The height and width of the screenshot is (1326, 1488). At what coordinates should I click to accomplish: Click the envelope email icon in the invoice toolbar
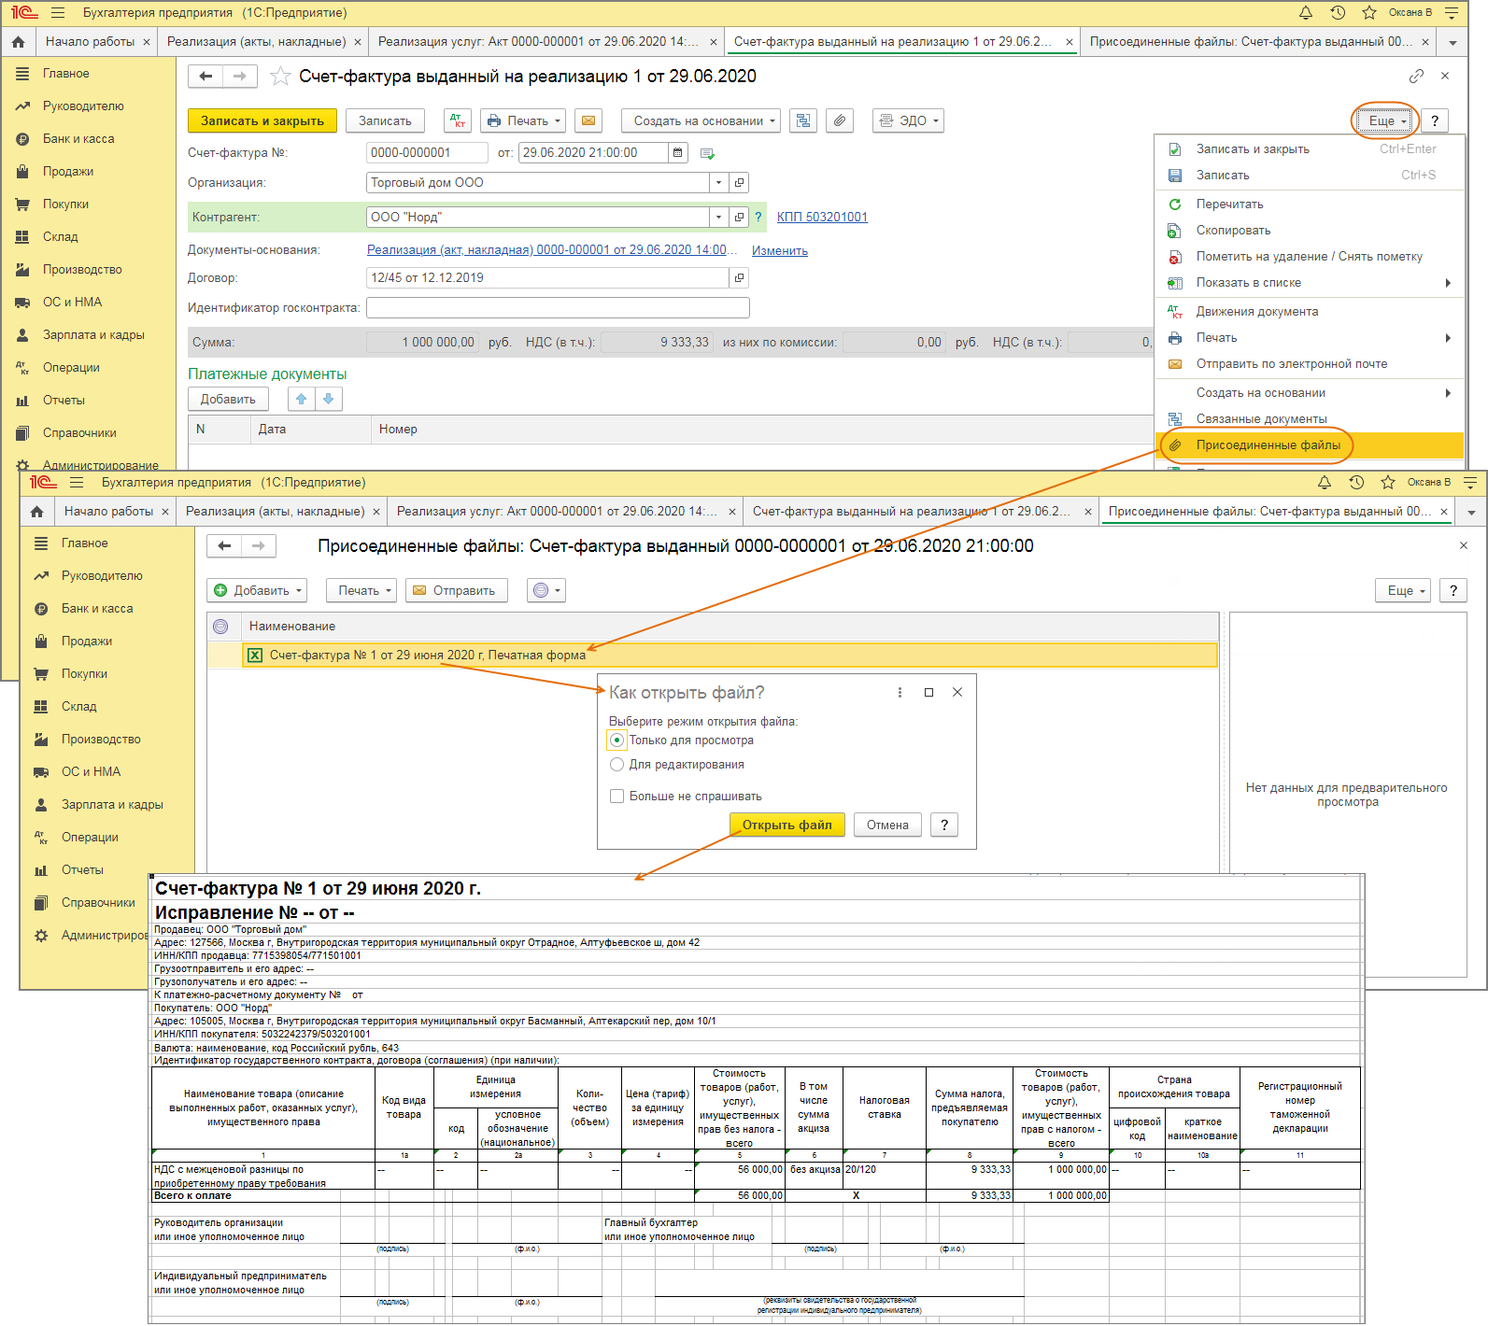588,120
